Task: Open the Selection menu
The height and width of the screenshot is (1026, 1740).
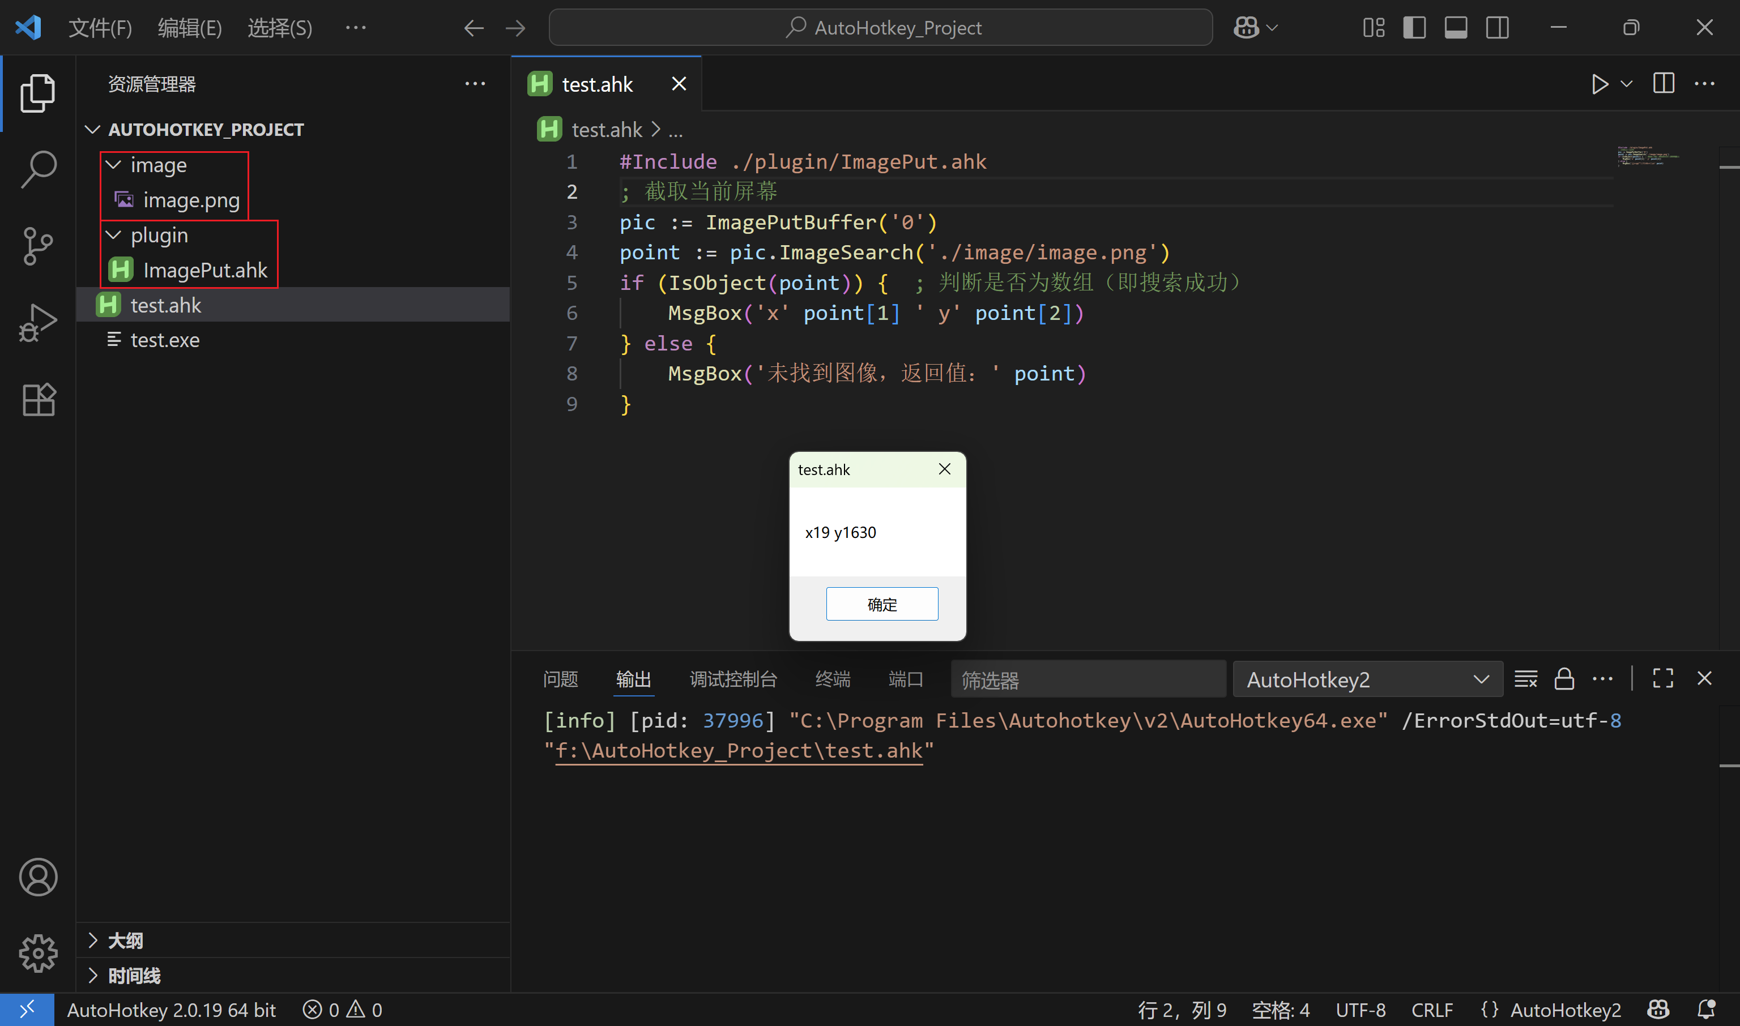Action: tap(280, 28)
